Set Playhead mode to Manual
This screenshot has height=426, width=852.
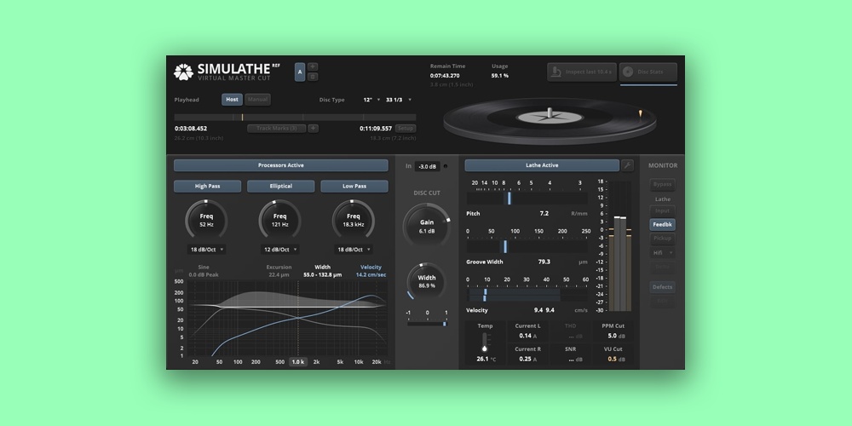pyautogui.click(x=257, y=100)
